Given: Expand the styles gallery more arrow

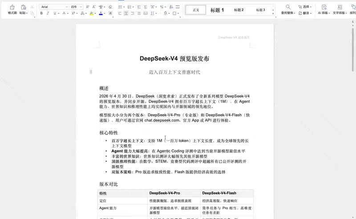Looking at the screenshot, I should point(273,14).
